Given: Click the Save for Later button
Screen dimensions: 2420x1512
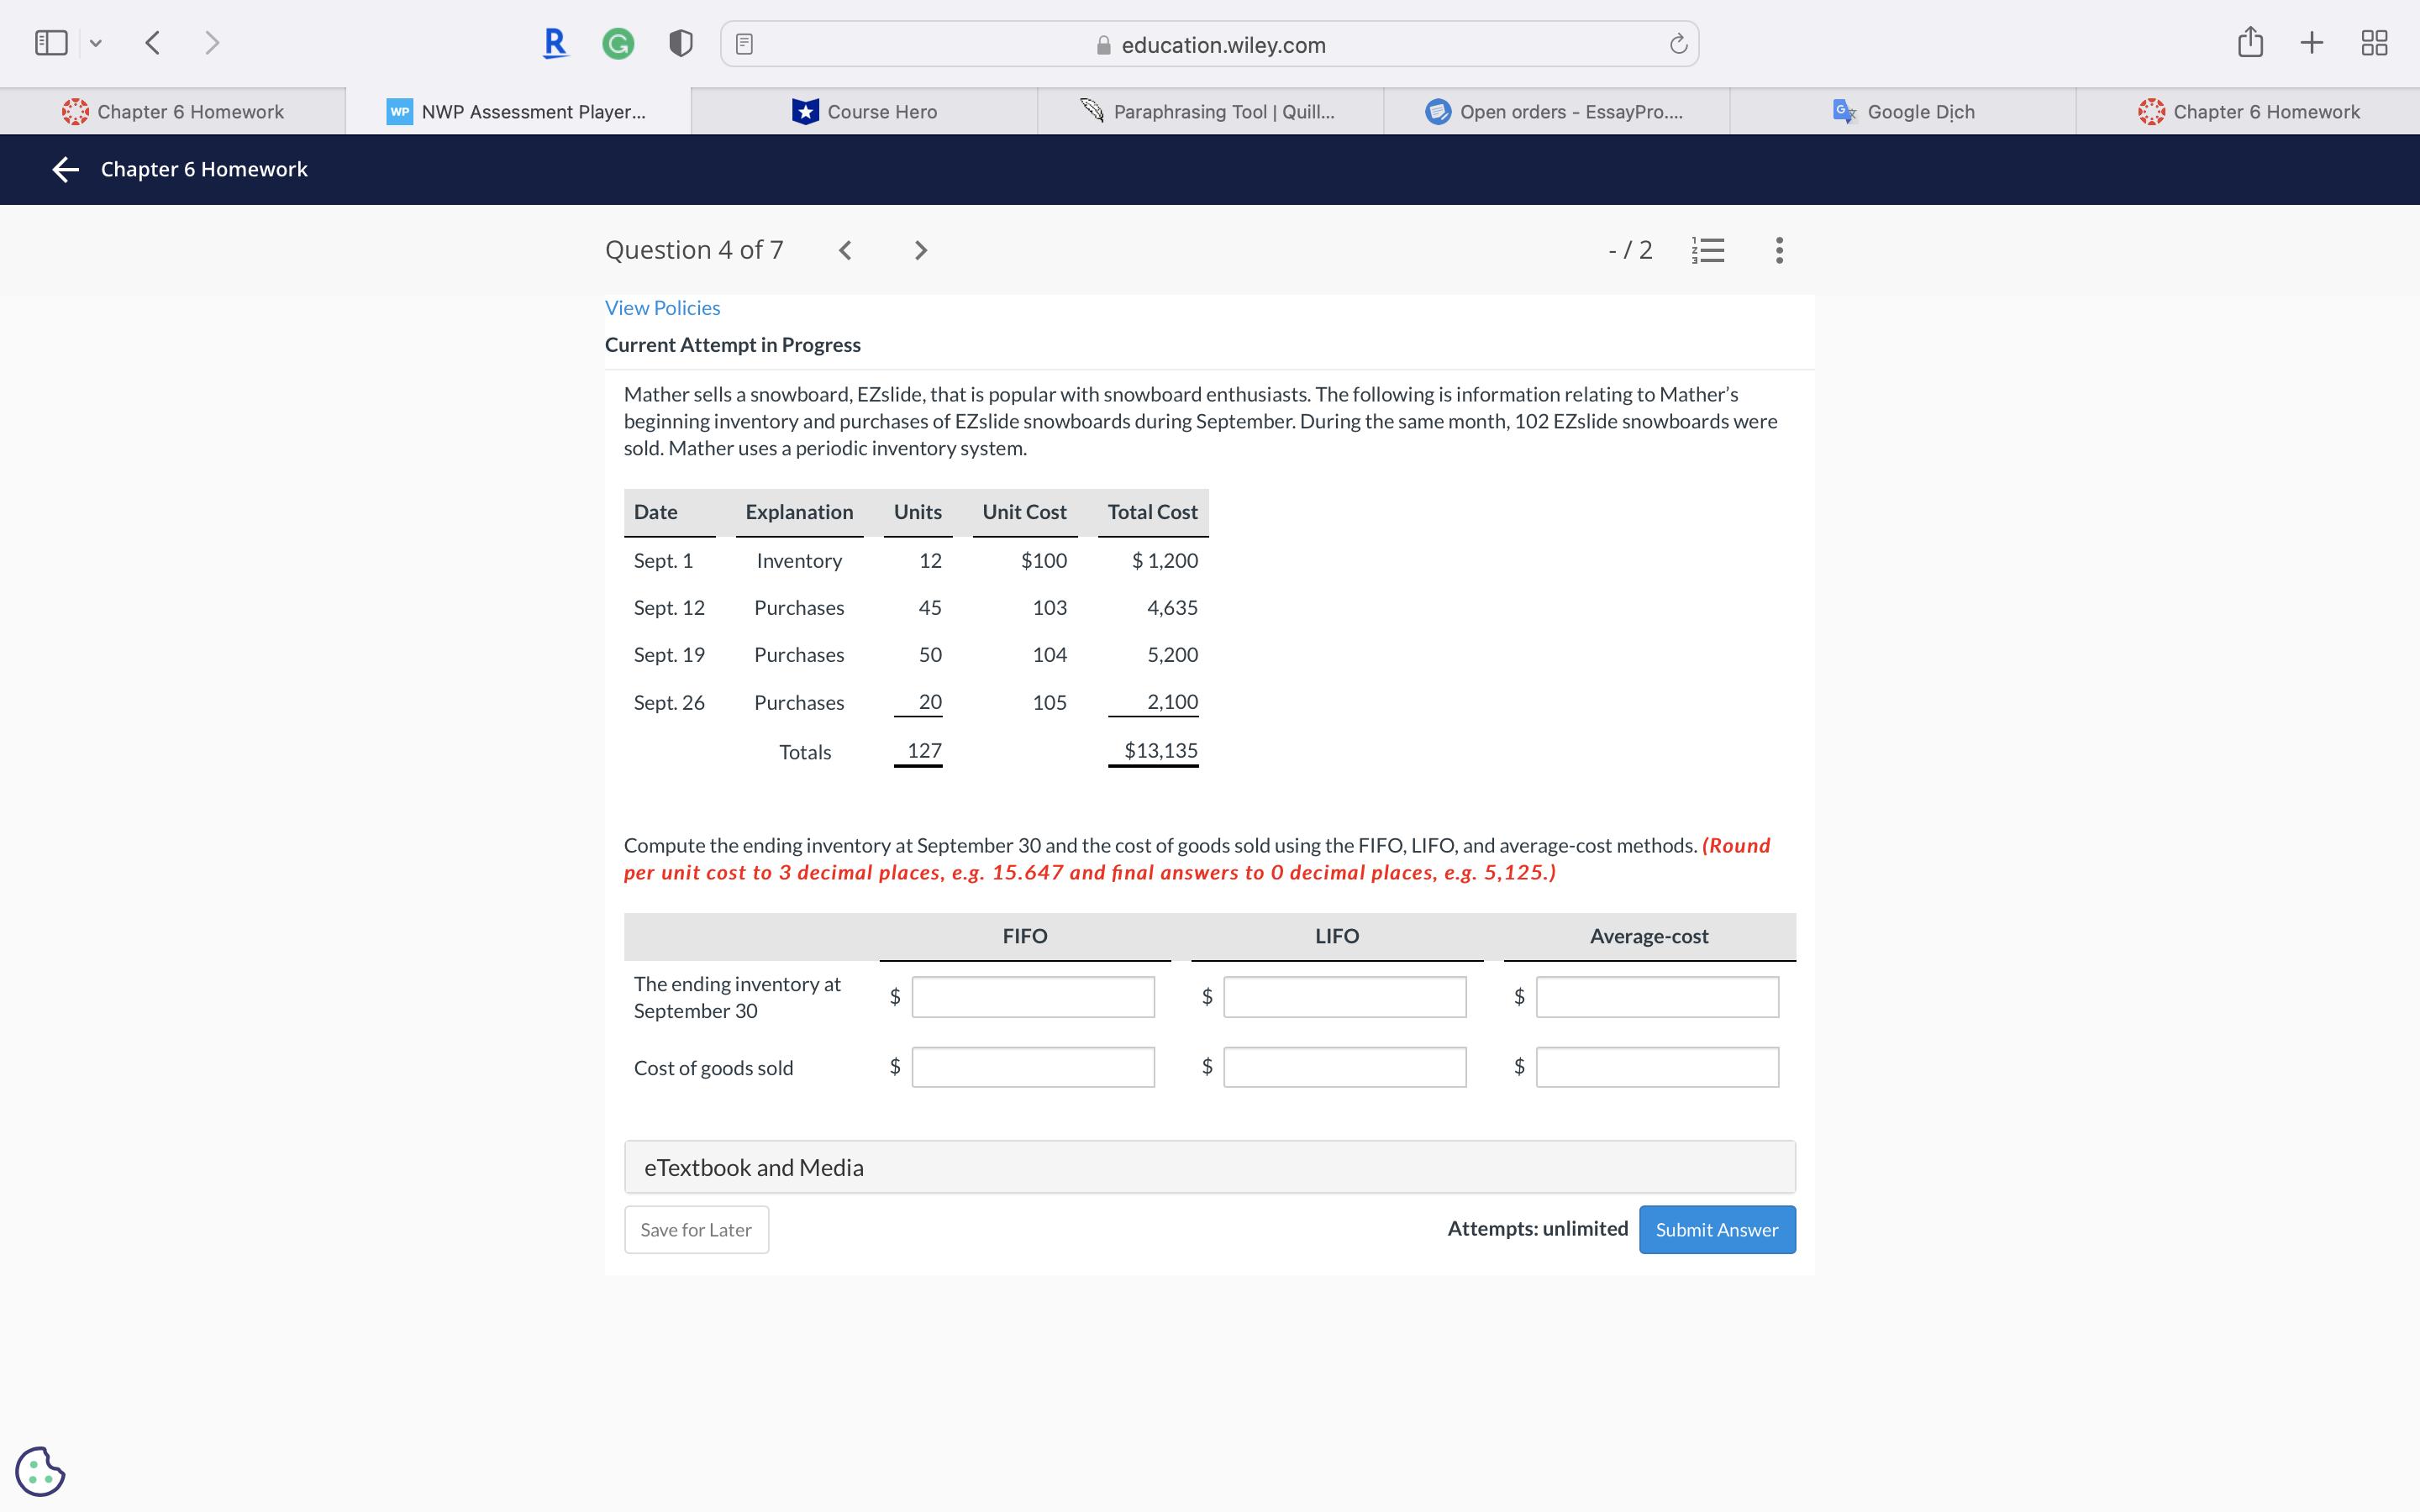Looking at the screenshot, I should (x=696, y=1229).
